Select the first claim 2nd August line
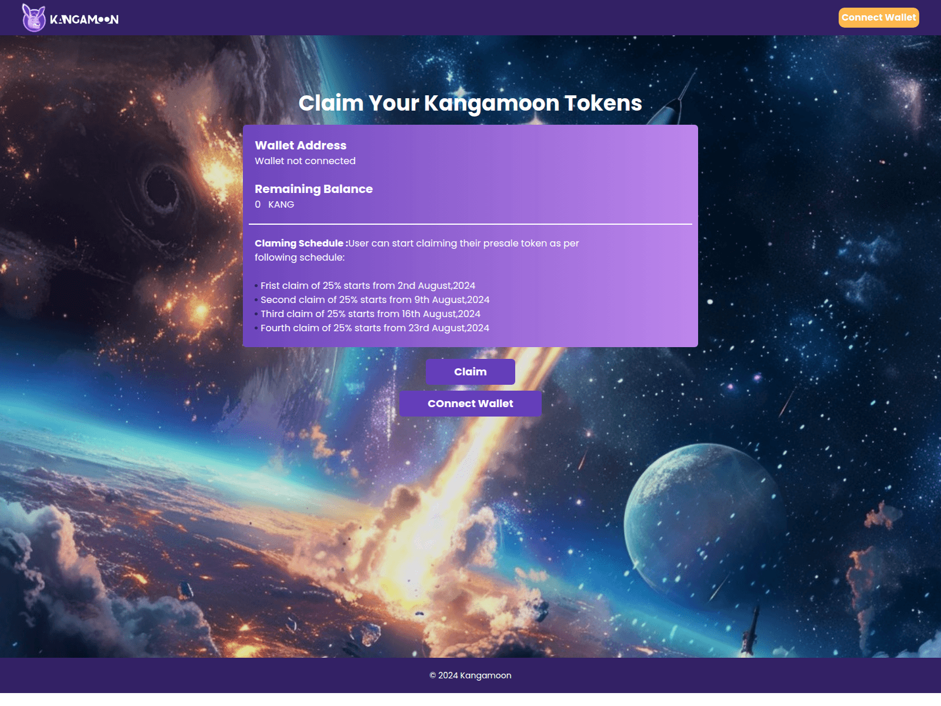The height and width of the screenshot is (706, 941). 368,286
